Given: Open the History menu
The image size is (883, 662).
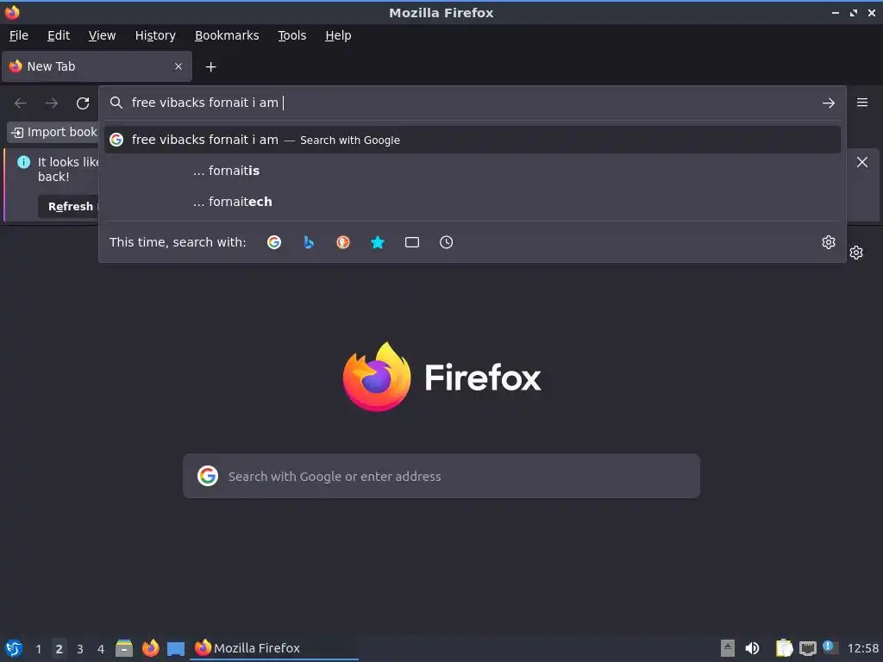Looking at the screenshot, I should (x=155, y=35).
